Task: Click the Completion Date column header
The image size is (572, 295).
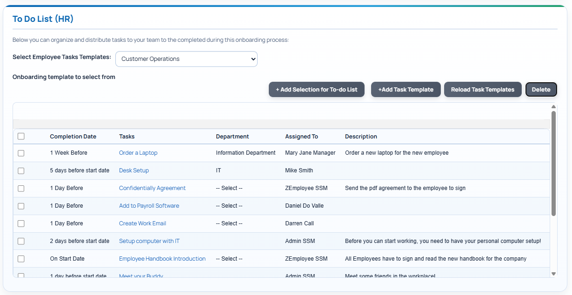Action: (x=73, y=137)
